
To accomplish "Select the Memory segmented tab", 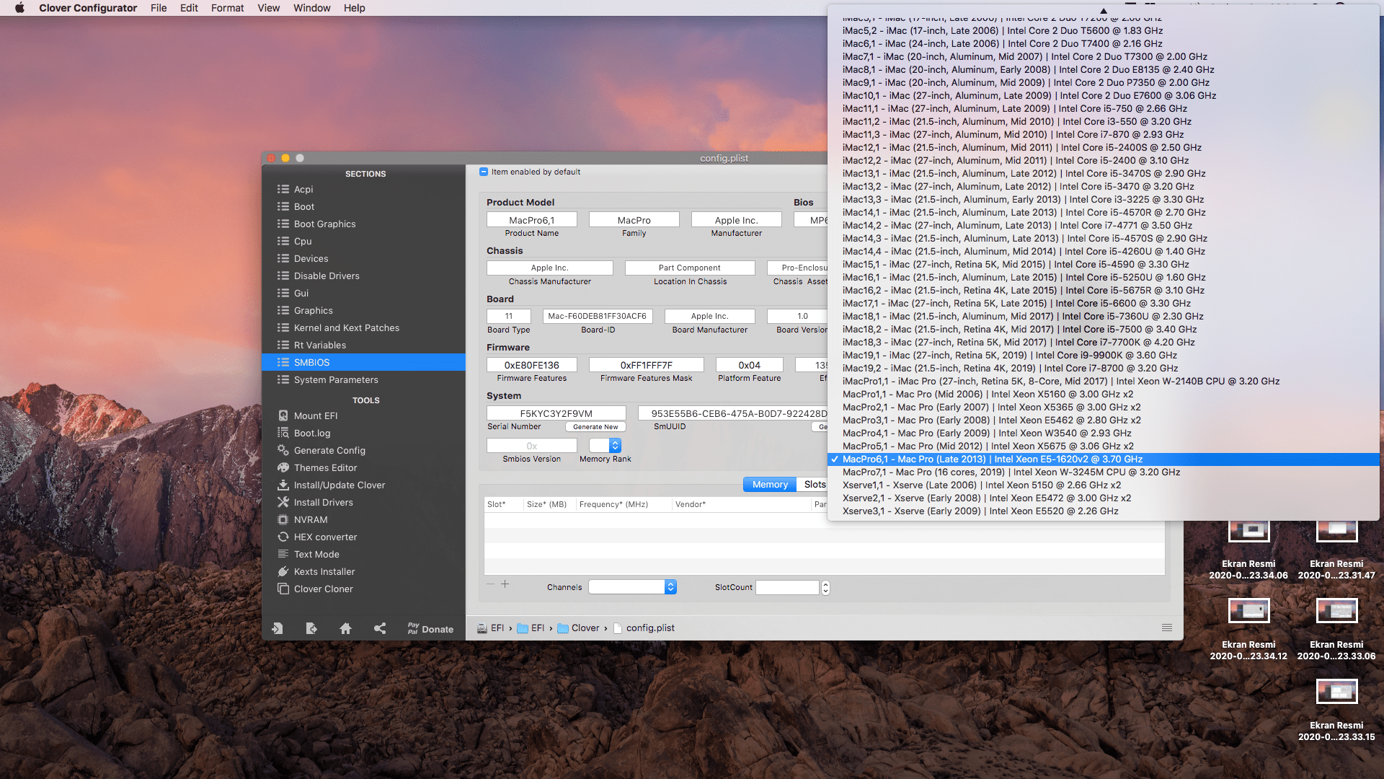I will [x=769, y=485].
